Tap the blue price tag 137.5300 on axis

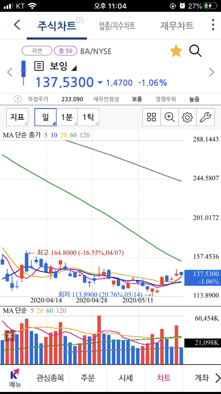tap(202, 278)
